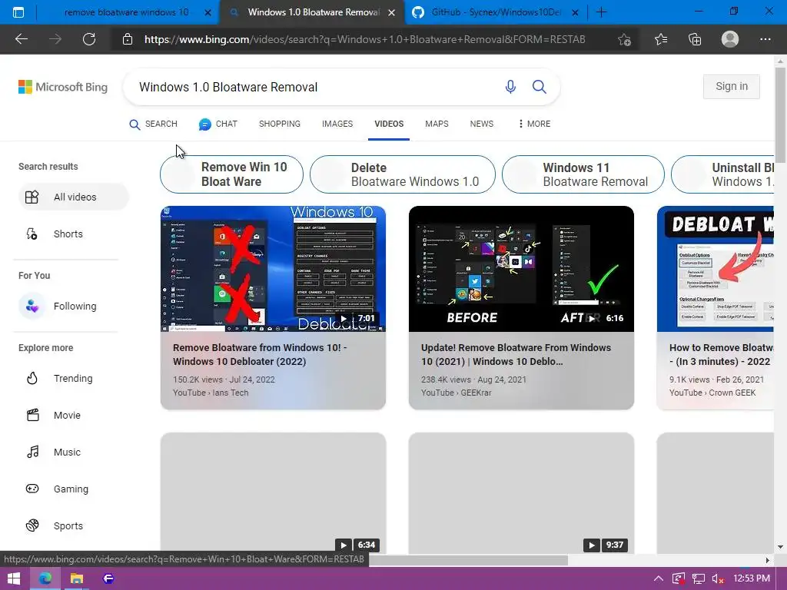Open a new browser tab

coord(601,12)
